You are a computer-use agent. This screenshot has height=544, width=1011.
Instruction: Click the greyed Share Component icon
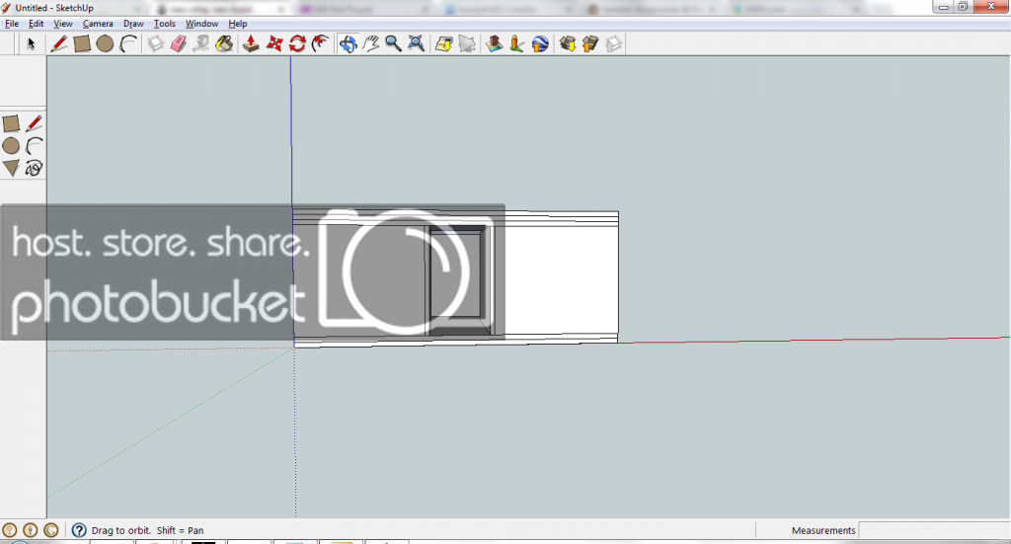click(x=613, y=43)
